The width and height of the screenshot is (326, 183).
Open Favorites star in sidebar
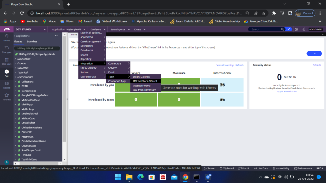7,97
